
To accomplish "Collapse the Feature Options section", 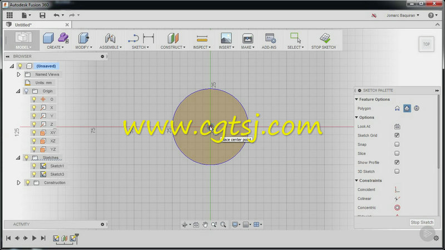I will point(357,99).
